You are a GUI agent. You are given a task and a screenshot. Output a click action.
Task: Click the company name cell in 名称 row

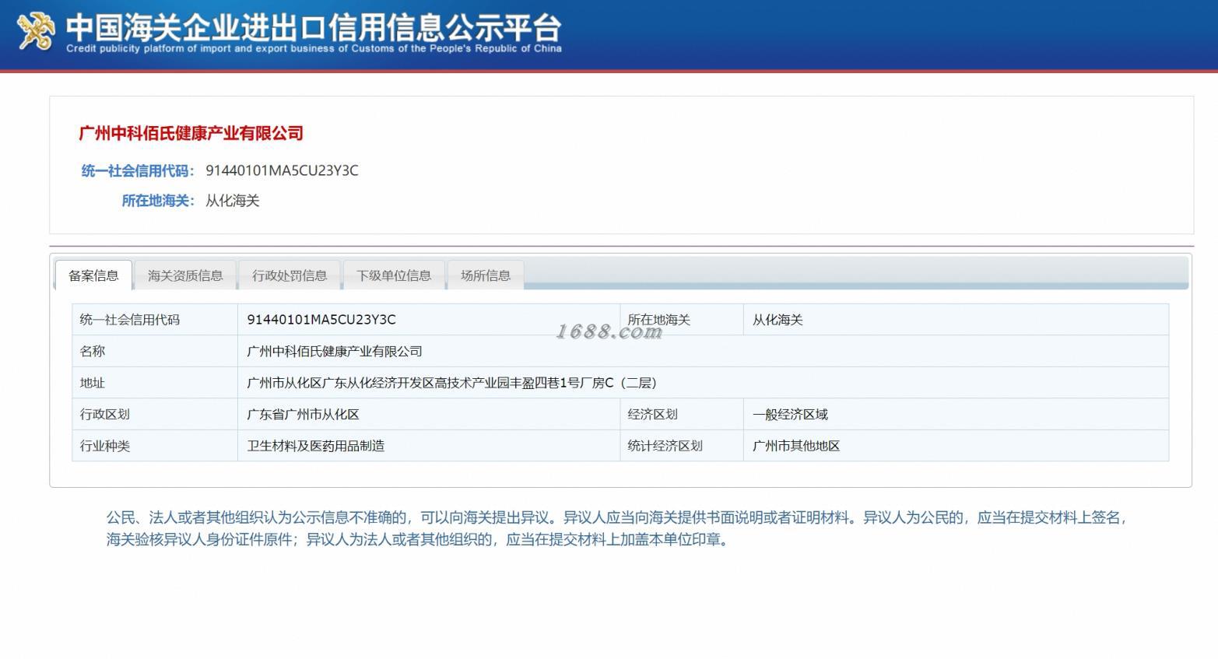(x=703, y=352)
